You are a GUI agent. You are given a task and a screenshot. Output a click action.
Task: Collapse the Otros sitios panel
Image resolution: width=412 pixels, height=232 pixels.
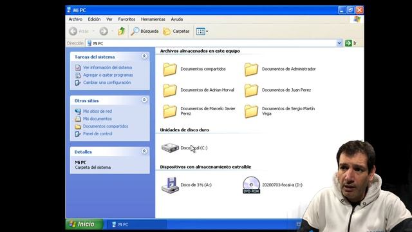[144, 100]
